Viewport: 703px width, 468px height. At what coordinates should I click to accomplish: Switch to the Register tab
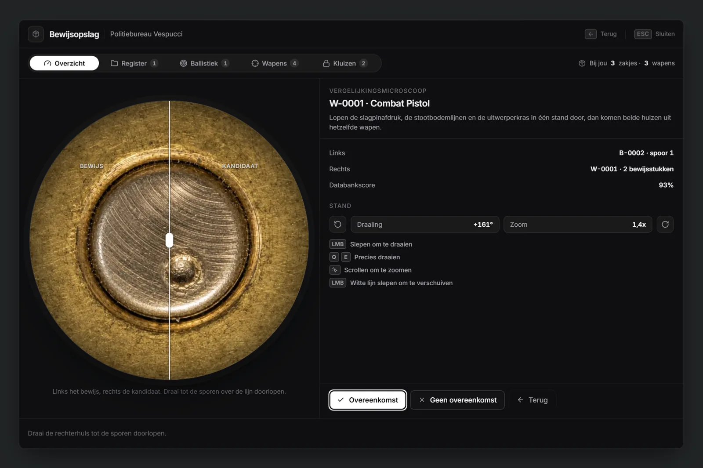coord(134,63)
